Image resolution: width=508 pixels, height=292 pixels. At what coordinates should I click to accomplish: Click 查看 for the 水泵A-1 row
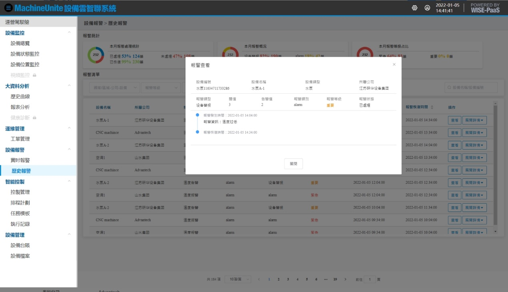pyautogui.click(x=454, y=120)
